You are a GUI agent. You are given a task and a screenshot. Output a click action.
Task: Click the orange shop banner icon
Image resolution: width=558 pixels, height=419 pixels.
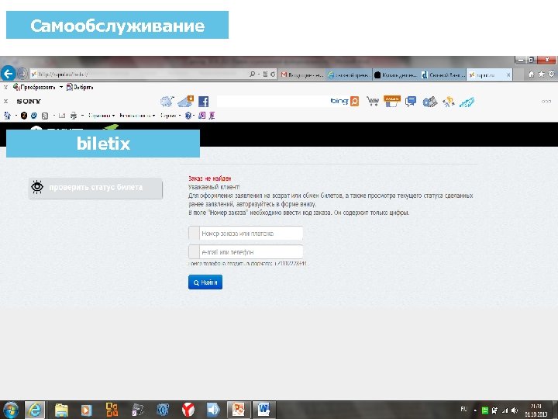pos(392,101)
